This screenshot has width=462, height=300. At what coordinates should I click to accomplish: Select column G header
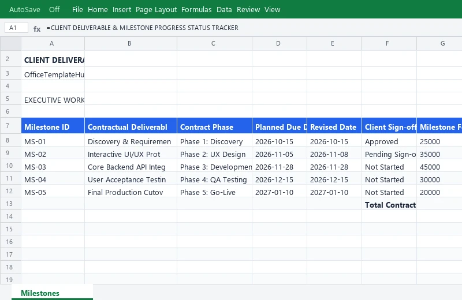tap(439, 44)
